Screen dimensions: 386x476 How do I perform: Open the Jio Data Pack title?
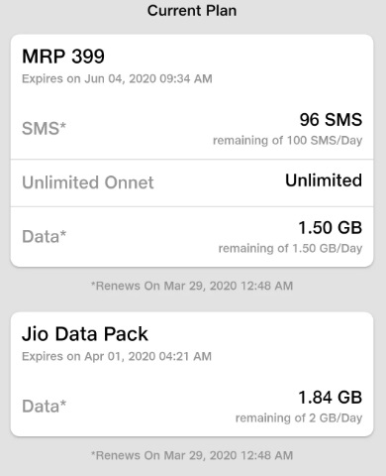click(85, 334)
